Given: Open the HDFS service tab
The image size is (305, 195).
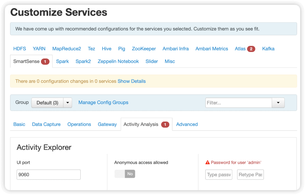Looking at the screenshot, I should [x=20, y=49].
